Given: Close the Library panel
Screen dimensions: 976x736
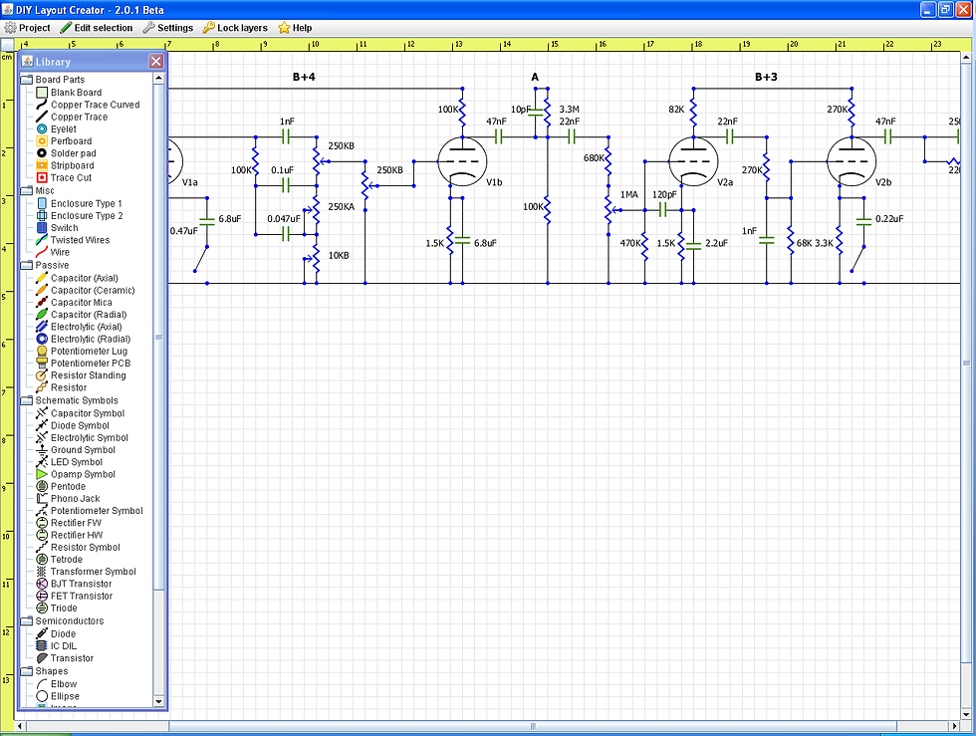Looking at the screenshot, I should pyautogui.click(x=156, y=61).
